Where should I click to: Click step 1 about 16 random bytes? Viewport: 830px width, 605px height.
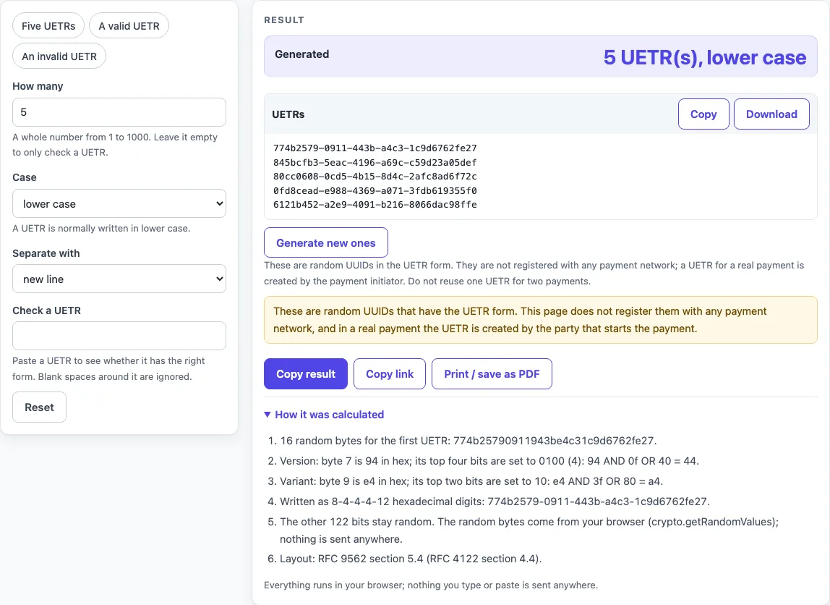(468, 441)
